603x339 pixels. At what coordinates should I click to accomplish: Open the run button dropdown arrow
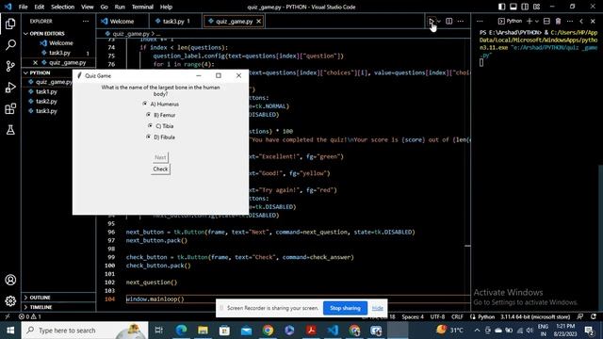point(439,21)
